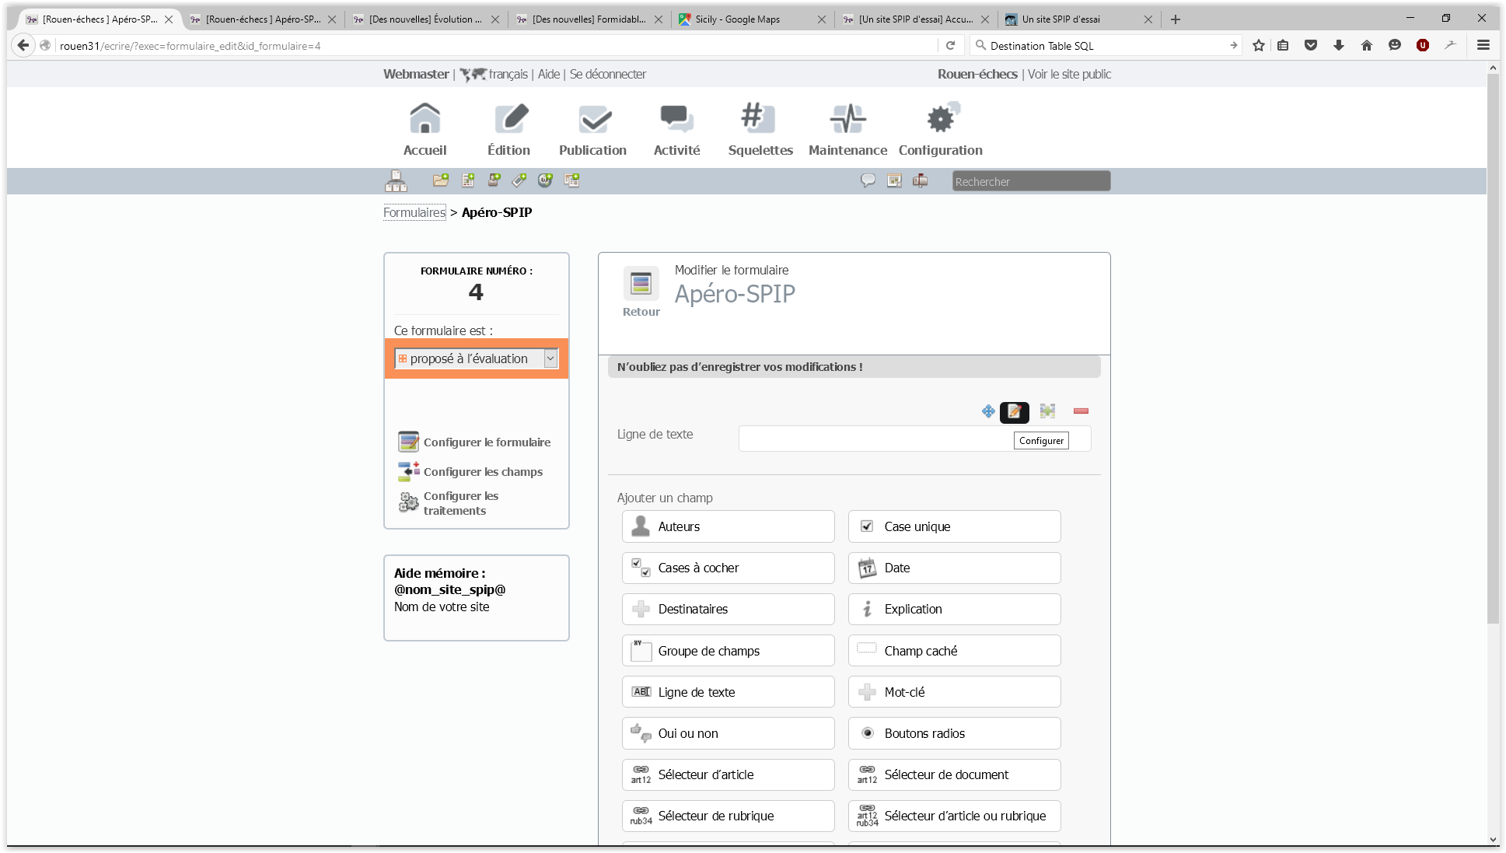Image resolution: width=1506 pixels, height=853 pixels.
Task: Add a Case unique checkbox field
Action: click(x=954, y=526)
